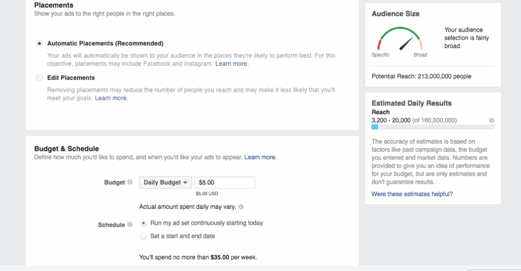This screenshot has height=271, width=521.
Task: Click Learn more under Edit Placements
Action: click(111, 98)
